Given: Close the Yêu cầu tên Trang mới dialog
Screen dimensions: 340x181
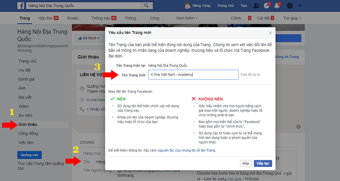Looking at the screenshot, I should point(270,33).
